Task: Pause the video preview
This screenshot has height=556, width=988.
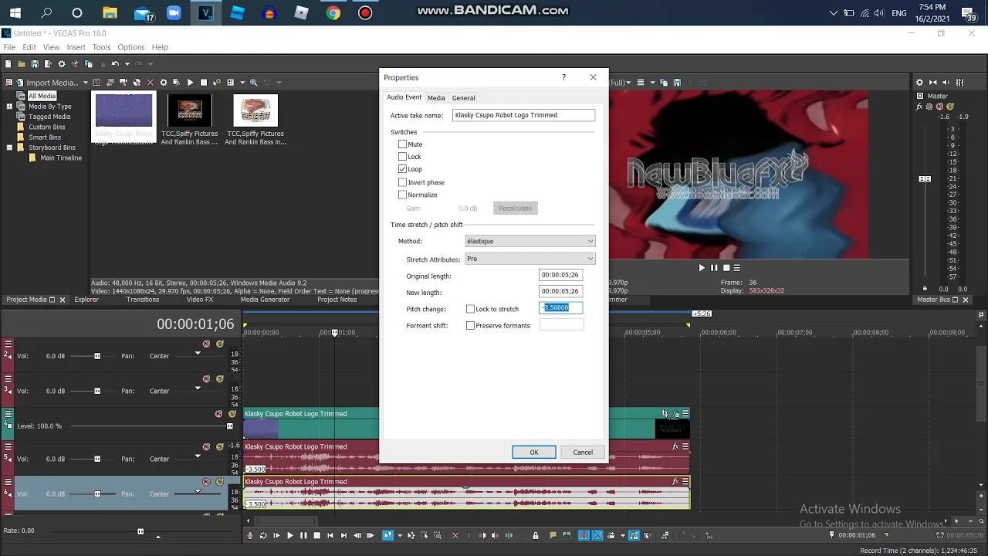Action: coord(714,268)
